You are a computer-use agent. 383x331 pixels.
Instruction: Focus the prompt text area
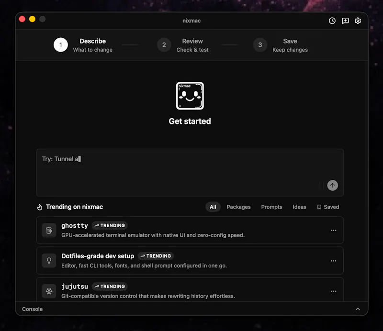190,173
